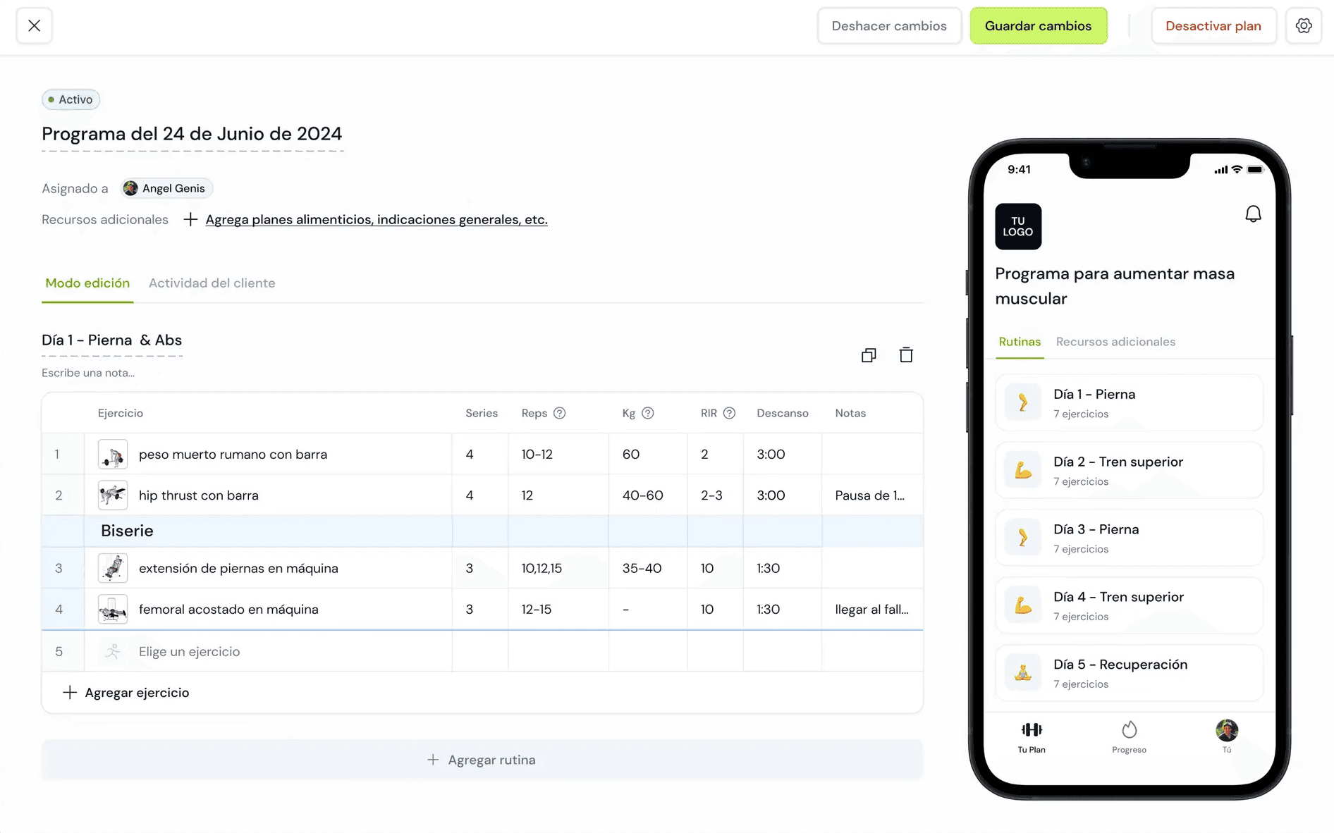
Task: Click the hip thrust exercise thumbnail
Action: click(x=112, y=495)
